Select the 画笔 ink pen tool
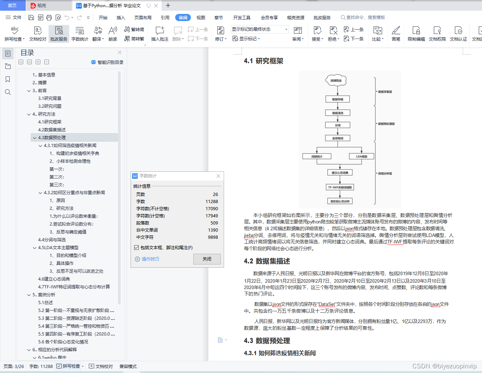The height and width of the screenshot is (373, 482). 396,34
